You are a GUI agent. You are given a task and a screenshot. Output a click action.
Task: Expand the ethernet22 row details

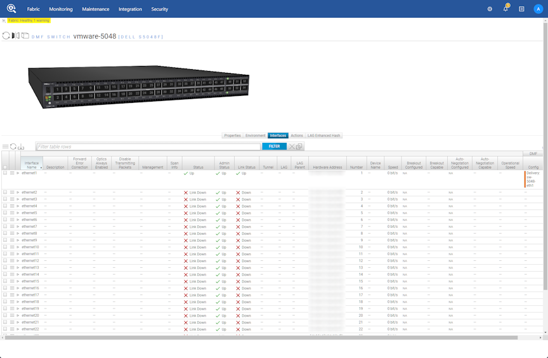18,329
